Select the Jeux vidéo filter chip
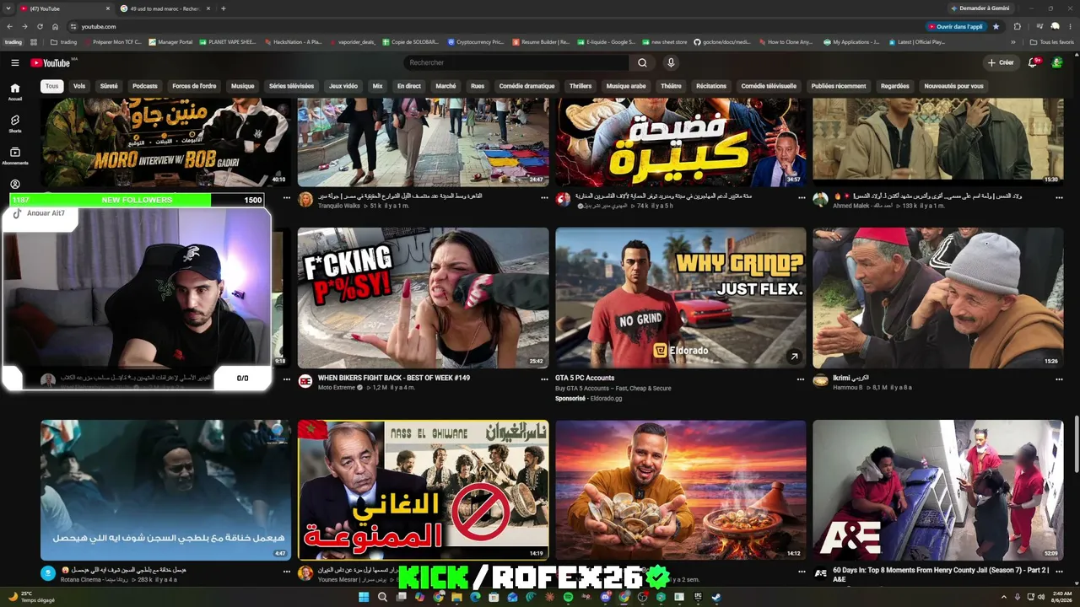Screen dimensions: 1080x607 tap(343, 86)
